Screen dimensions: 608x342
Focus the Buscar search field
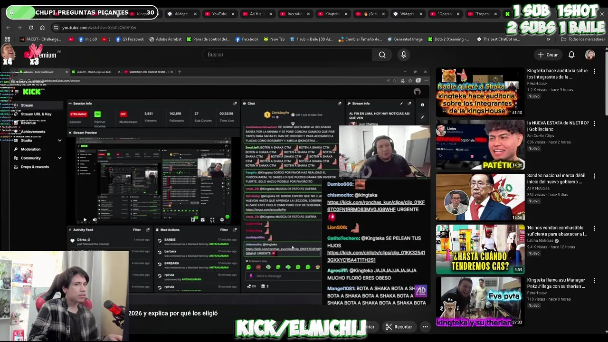(287, 55)
